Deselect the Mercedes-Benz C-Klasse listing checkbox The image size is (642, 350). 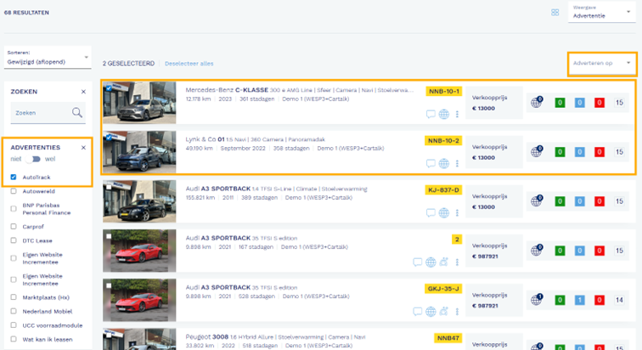tap(109, 88)
